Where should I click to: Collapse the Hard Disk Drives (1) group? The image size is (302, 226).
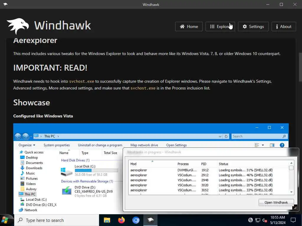[x=75, y=160]
